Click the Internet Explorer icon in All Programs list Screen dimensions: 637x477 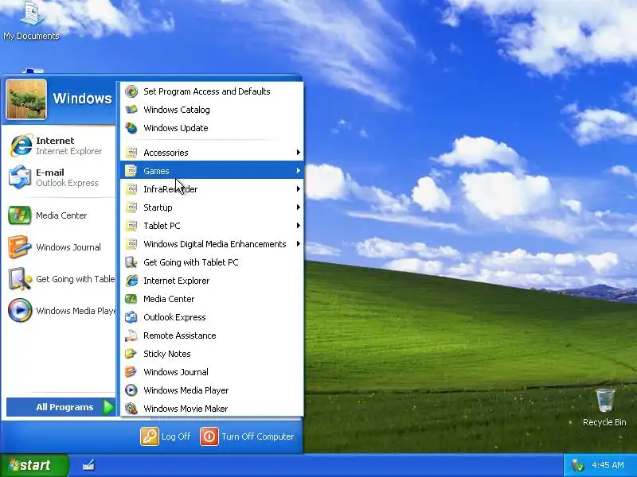[x=131, y=281]
